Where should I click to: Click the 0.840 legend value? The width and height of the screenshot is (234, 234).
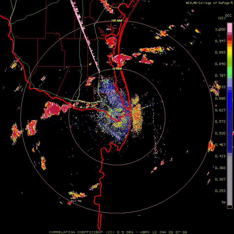pyautogui.click(x=220, y=64)
